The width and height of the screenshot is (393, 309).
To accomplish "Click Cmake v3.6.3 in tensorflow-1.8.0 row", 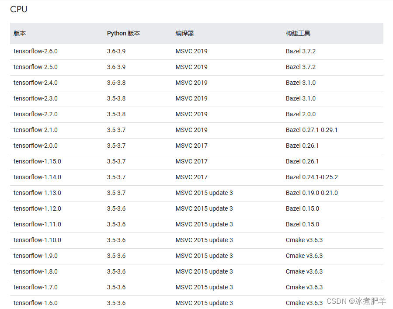I will click(x=304, y=272).
